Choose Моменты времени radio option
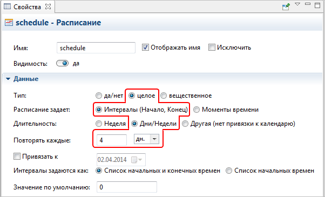Image resolution: width=325 pixels, height=197 pixels. [x=197, y=110]
